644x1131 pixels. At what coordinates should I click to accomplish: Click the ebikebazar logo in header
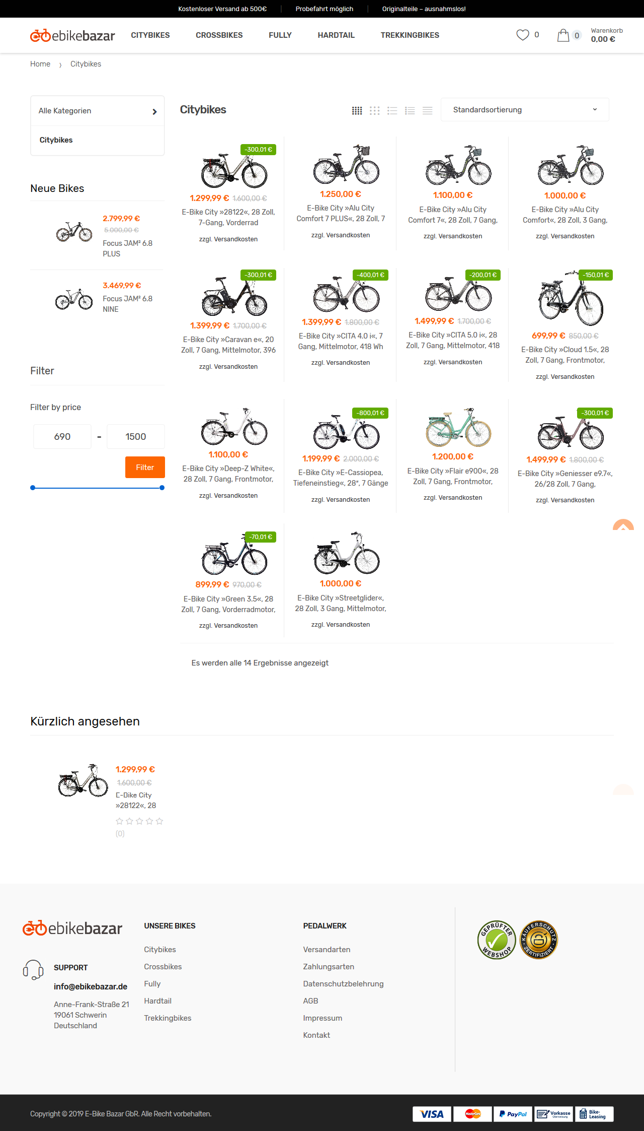tap(72, 35)
